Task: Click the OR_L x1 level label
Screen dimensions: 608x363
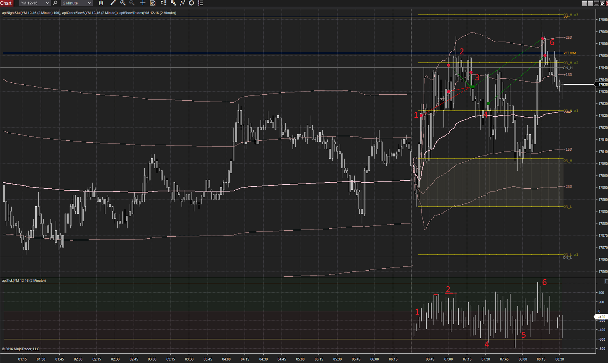Action: click(x=571, y=255)
